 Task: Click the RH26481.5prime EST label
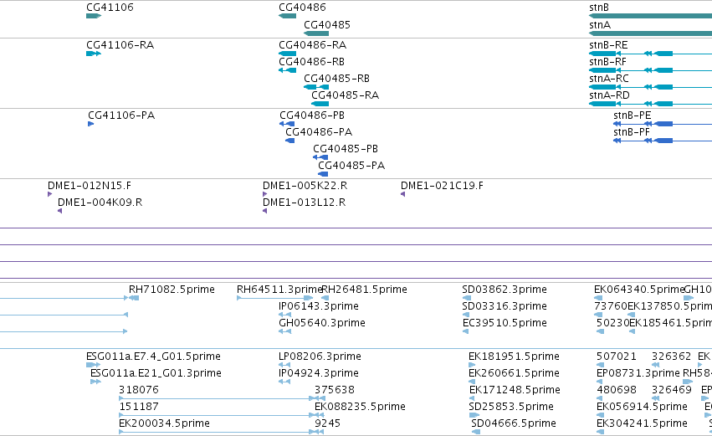tap(364, 290)
